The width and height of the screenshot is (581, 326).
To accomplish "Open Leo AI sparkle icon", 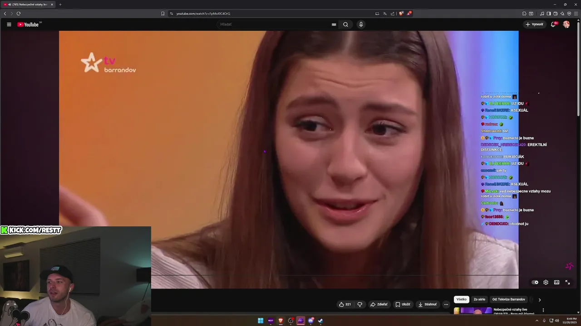I will tap(562, 14).
